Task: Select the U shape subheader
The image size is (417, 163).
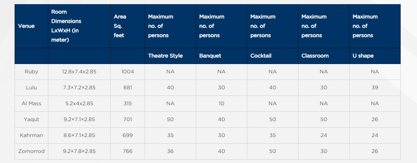Action: 363,56
